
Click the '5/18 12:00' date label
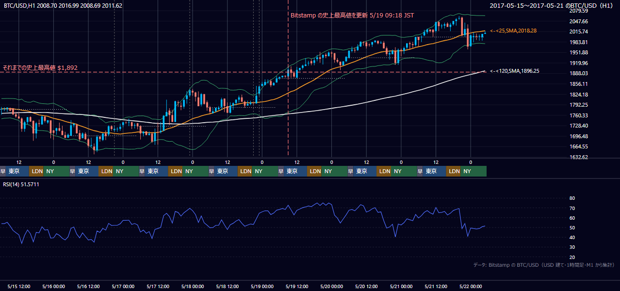(x=227, y=287)
